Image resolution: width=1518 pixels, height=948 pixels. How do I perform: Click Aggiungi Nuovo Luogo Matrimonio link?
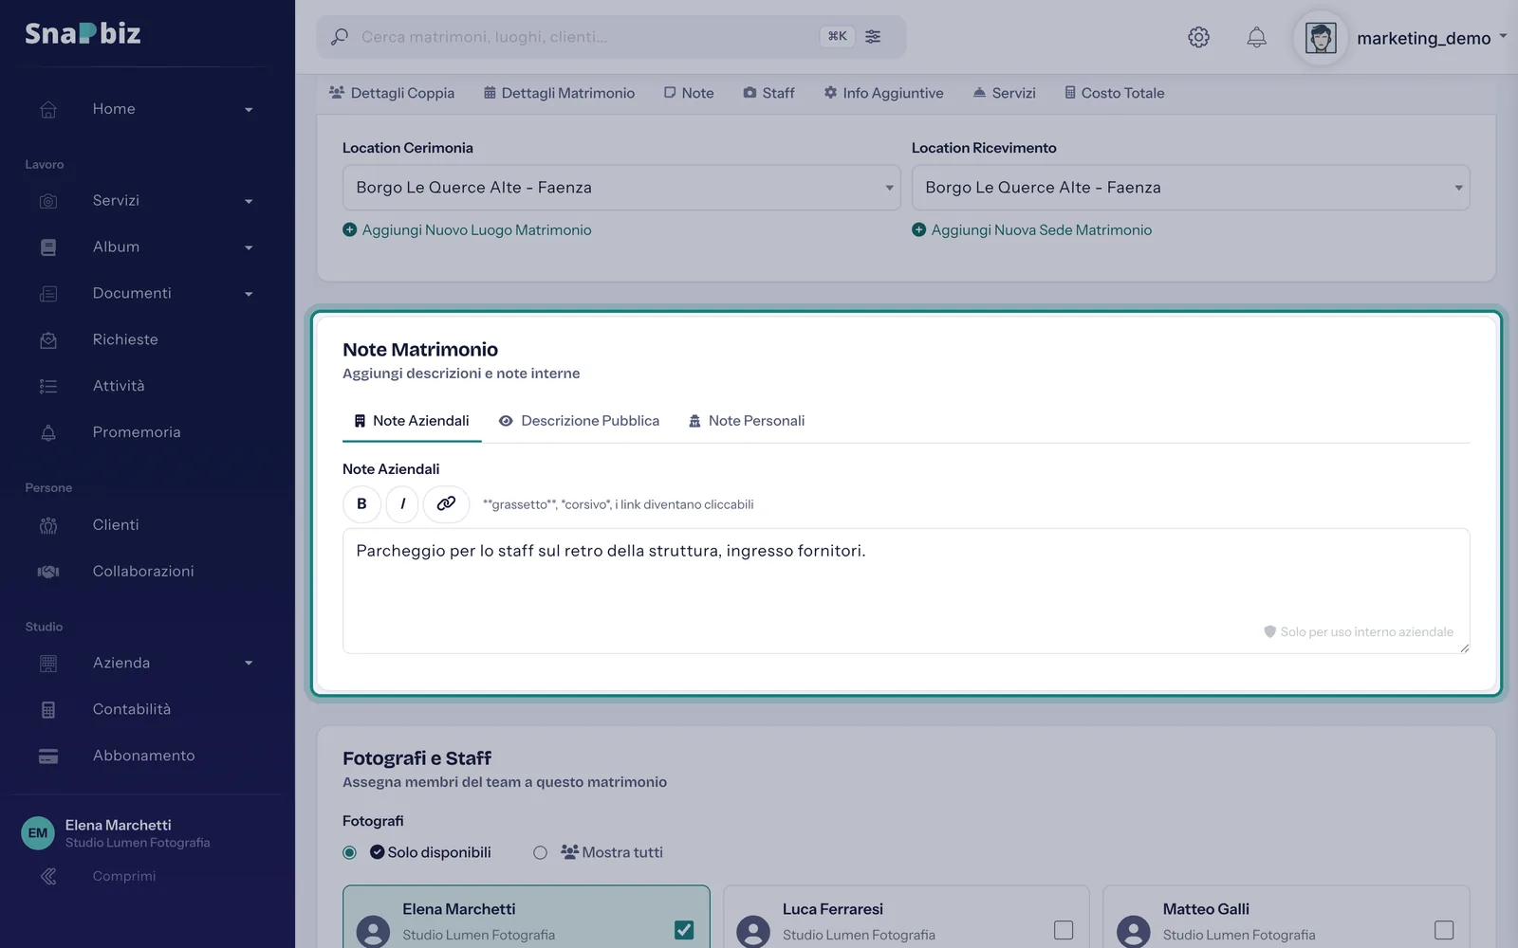click(467, 230)
